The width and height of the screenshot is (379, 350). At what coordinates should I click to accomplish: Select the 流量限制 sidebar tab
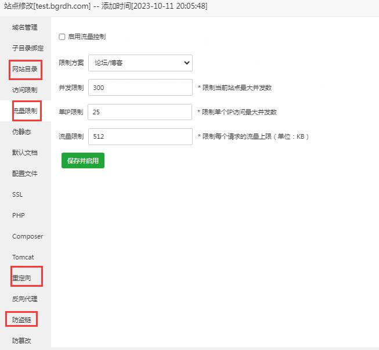click(x=26, y=111)
